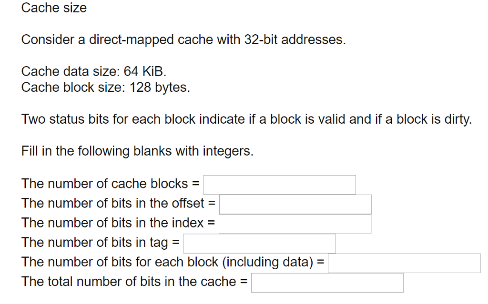Click the Cache block size: 128 bytes line
The image size is (488, 304).
tap(105, 88)
